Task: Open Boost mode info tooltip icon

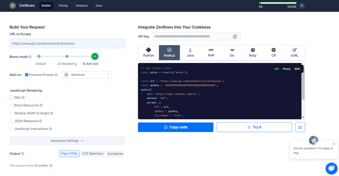Action: pyautogui.click(x=30, y=57)
